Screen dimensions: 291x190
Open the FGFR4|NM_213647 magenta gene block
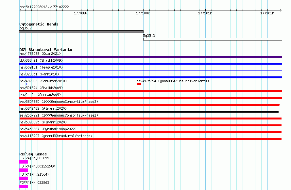[24, 178]
